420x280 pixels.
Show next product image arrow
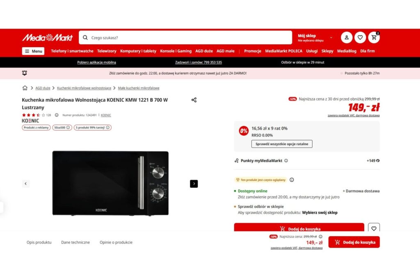[x=194, y=184]
